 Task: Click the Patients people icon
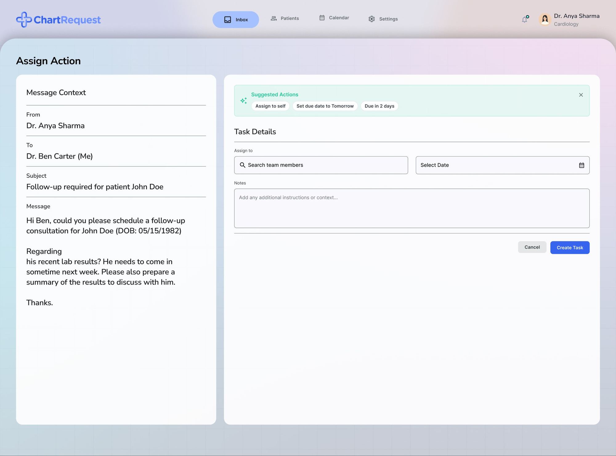tap(274, 18)
